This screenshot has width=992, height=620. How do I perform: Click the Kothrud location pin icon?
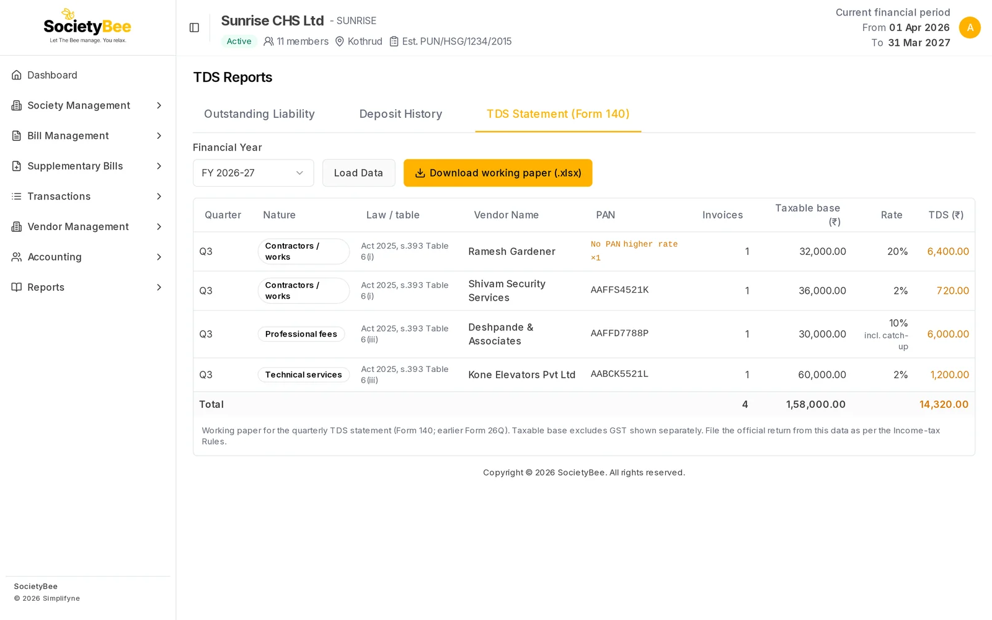click(x=340, y=42)
